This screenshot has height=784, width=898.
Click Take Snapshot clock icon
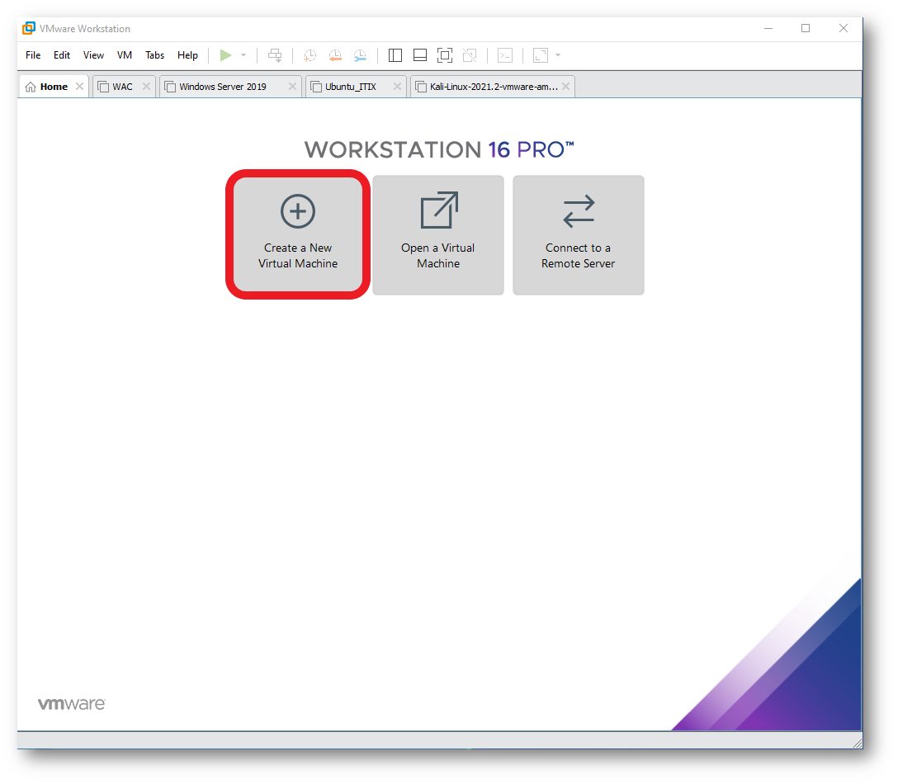point(310,55)
